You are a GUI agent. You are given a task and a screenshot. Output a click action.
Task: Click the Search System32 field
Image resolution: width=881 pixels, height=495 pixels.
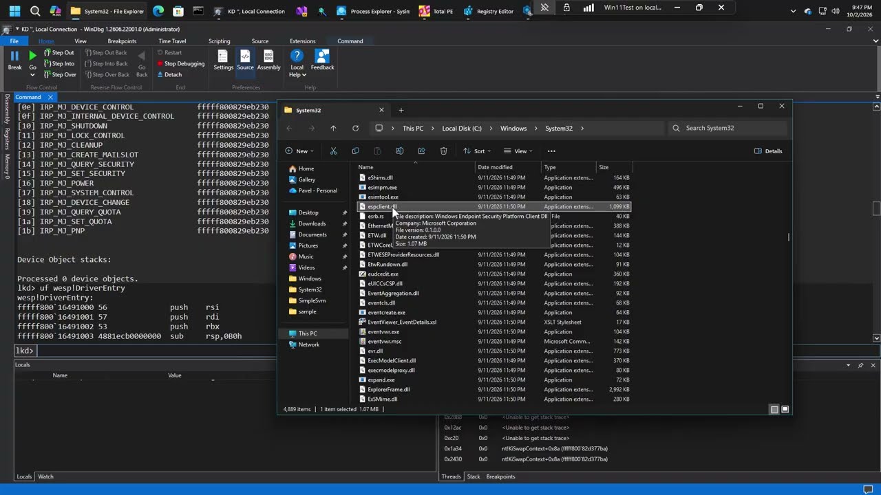tap(727, 129)
